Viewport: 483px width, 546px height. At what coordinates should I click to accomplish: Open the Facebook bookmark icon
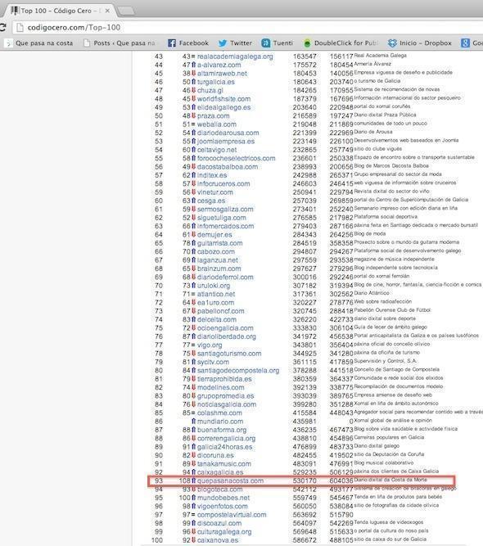click(x=172, y=43)
